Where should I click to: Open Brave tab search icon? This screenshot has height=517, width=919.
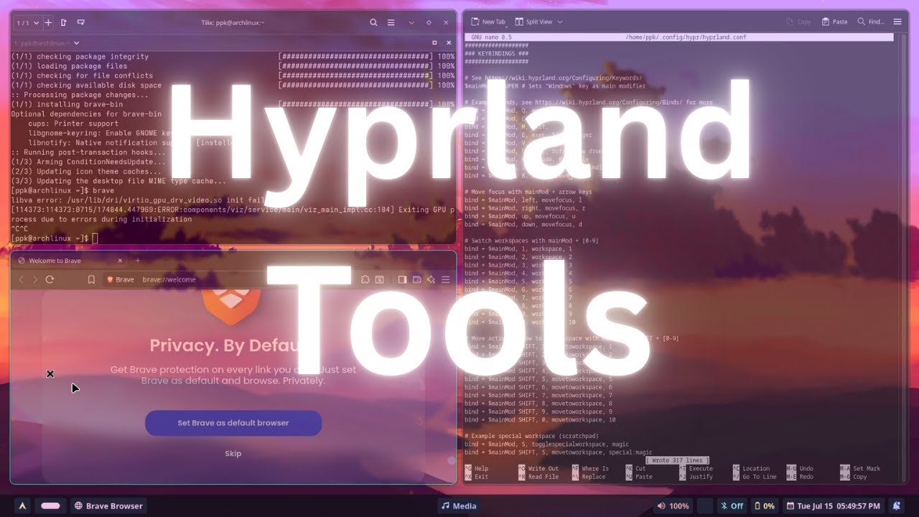pyautogui.click(x=379, y=279)
